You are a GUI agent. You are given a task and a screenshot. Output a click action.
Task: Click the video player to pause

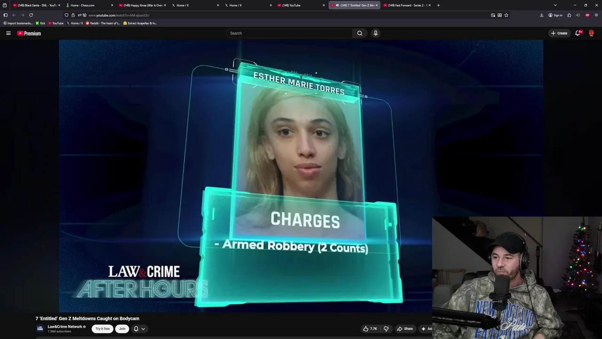point(301,175)
